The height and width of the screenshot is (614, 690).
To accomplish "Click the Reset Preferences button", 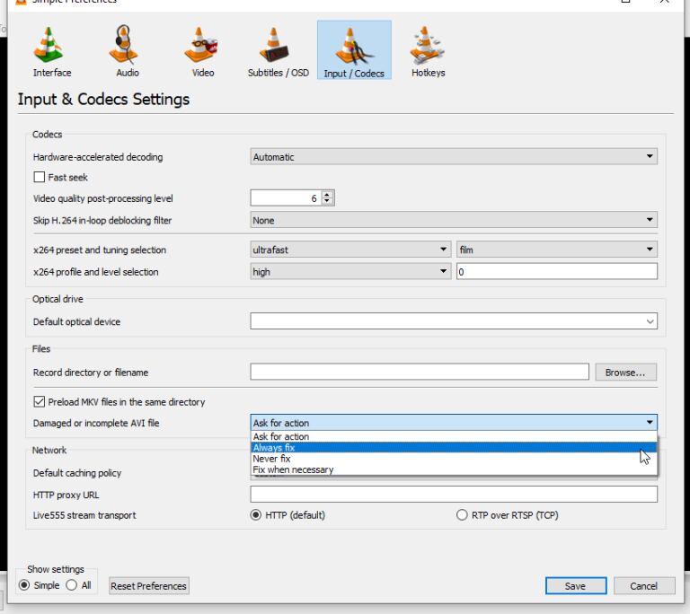I will (148, 586).
